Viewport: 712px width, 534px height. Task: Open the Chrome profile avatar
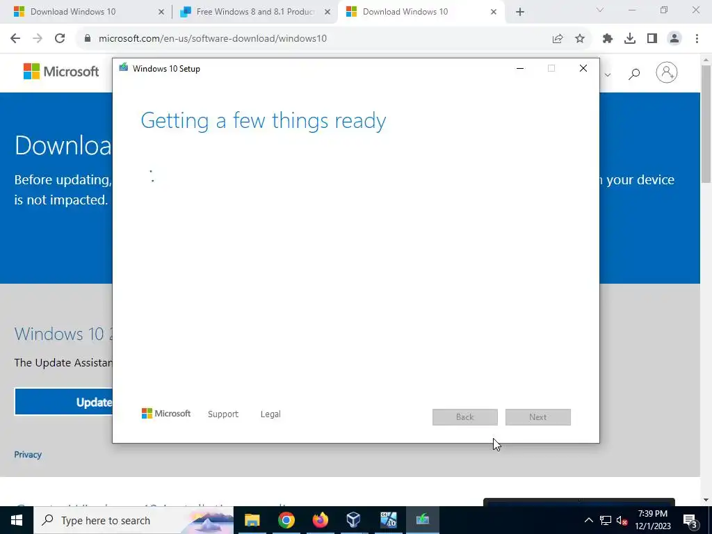674,39
